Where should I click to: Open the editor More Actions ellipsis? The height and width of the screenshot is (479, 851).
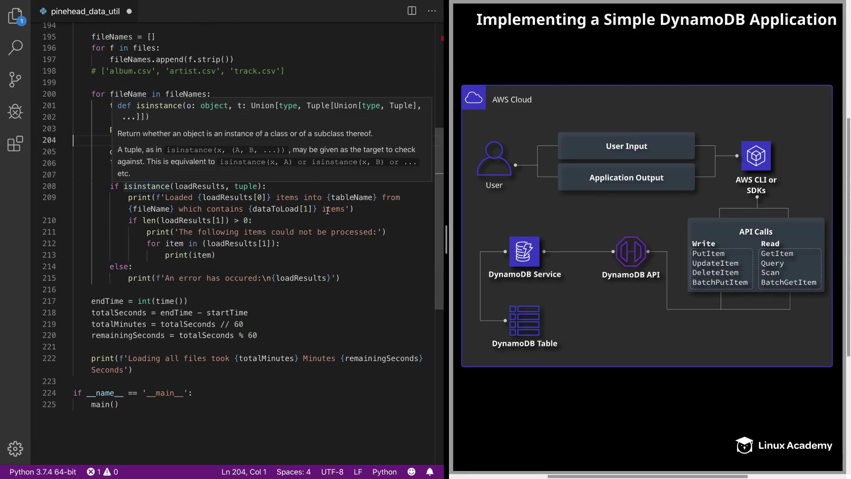[x=432, y=11]
